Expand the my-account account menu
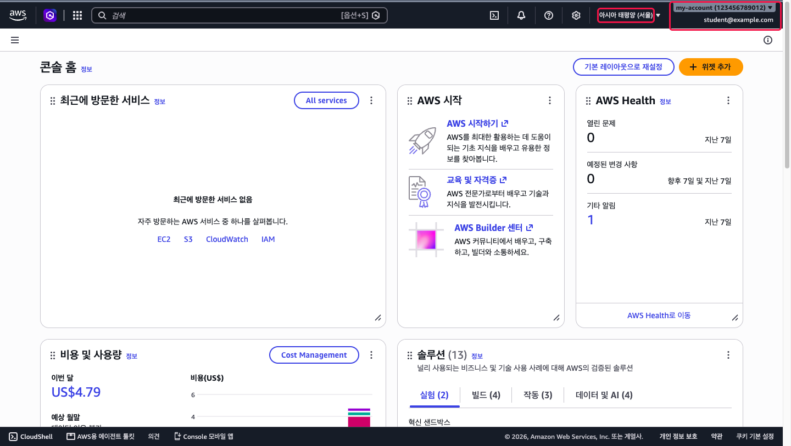The width and height of the screenshot is (791, 446). pos(725,8)
